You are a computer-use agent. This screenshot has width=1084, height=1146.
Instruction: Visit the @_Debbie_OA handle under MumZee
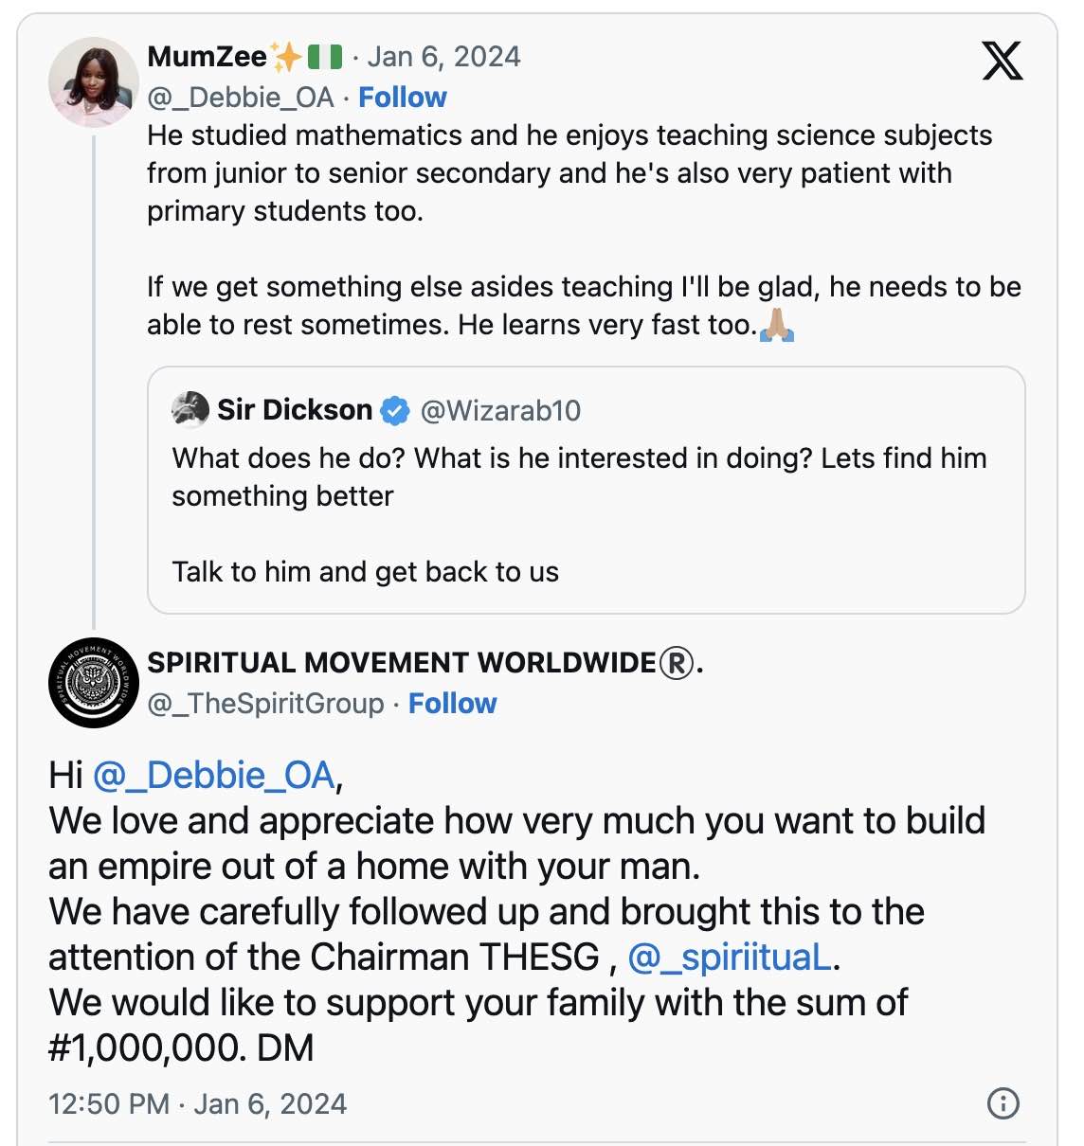(x=241, y=98)
